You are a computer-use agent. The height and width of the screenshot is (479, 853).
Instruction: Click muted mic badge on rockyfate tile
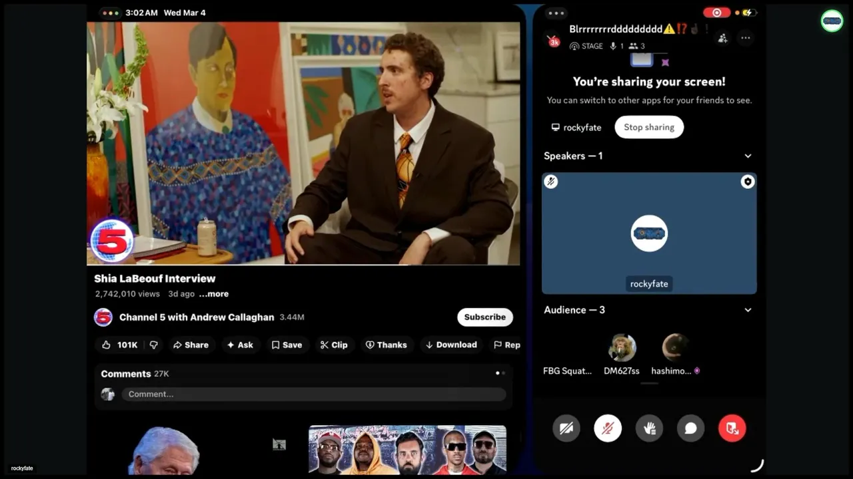tap(551, 182)
